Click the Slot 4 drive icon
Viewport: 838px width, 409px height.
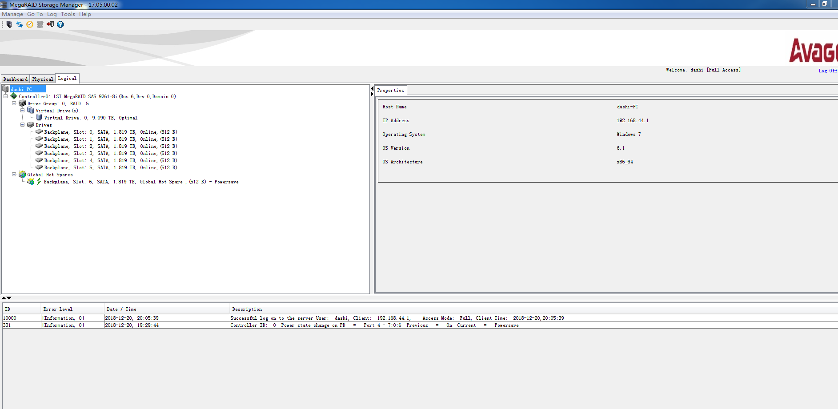click(39, 160)
